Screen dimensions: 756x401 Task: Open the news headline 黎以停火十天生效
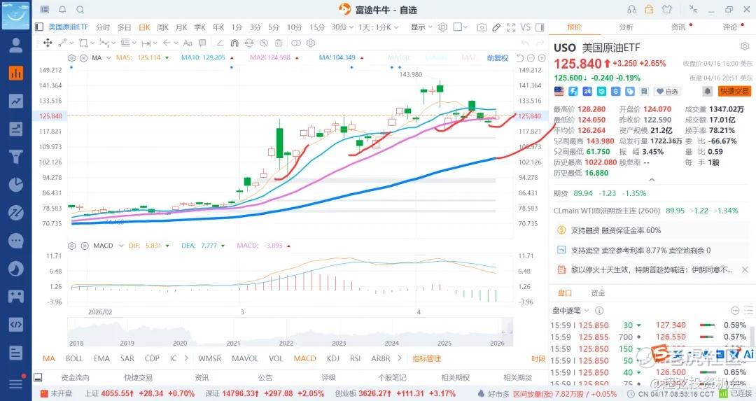652,270
